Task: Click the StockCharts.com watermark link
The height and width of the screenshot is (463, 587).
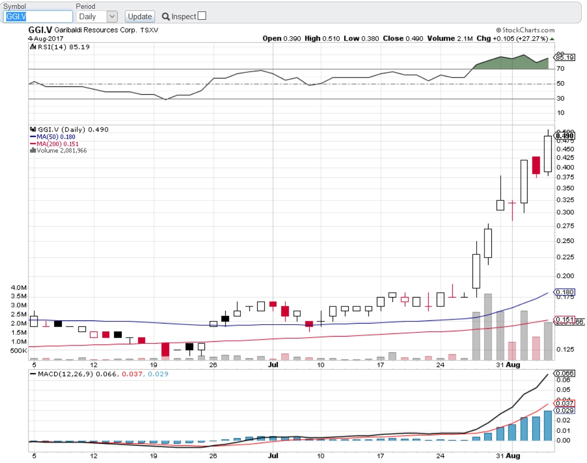Action: (528, 30)
